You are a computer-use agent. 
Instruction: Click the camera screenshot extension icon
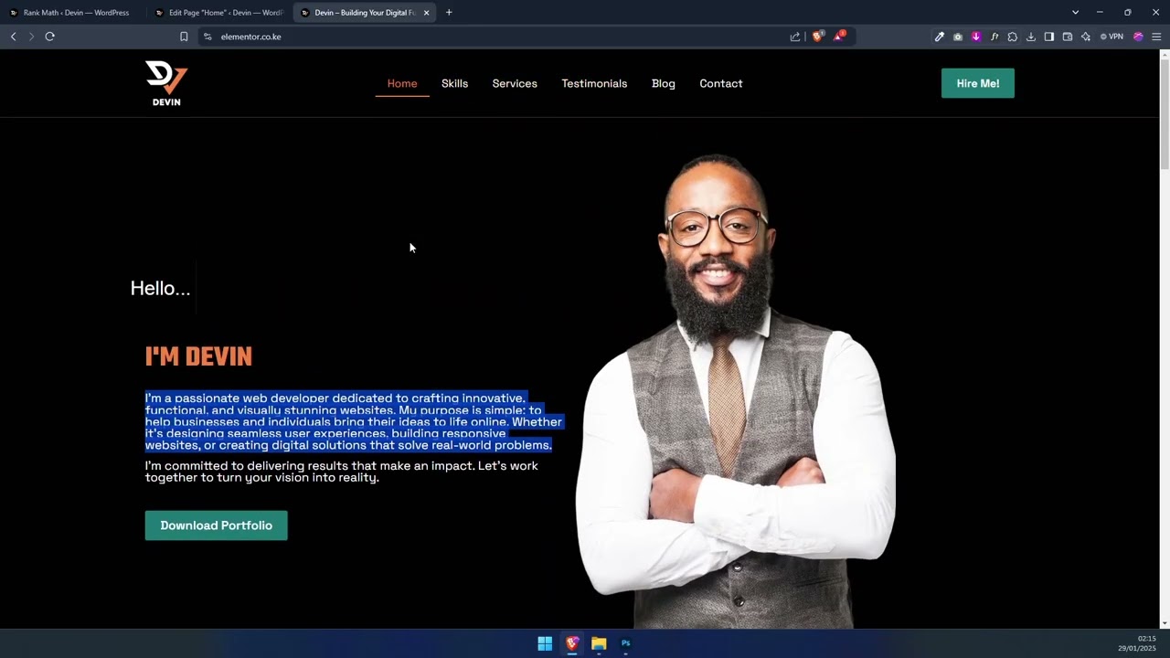tap(957, 37)
